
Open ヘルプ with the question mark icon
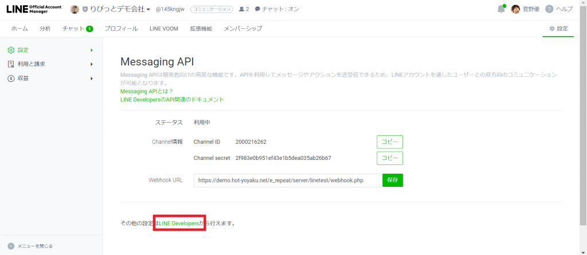pos(559,9)
